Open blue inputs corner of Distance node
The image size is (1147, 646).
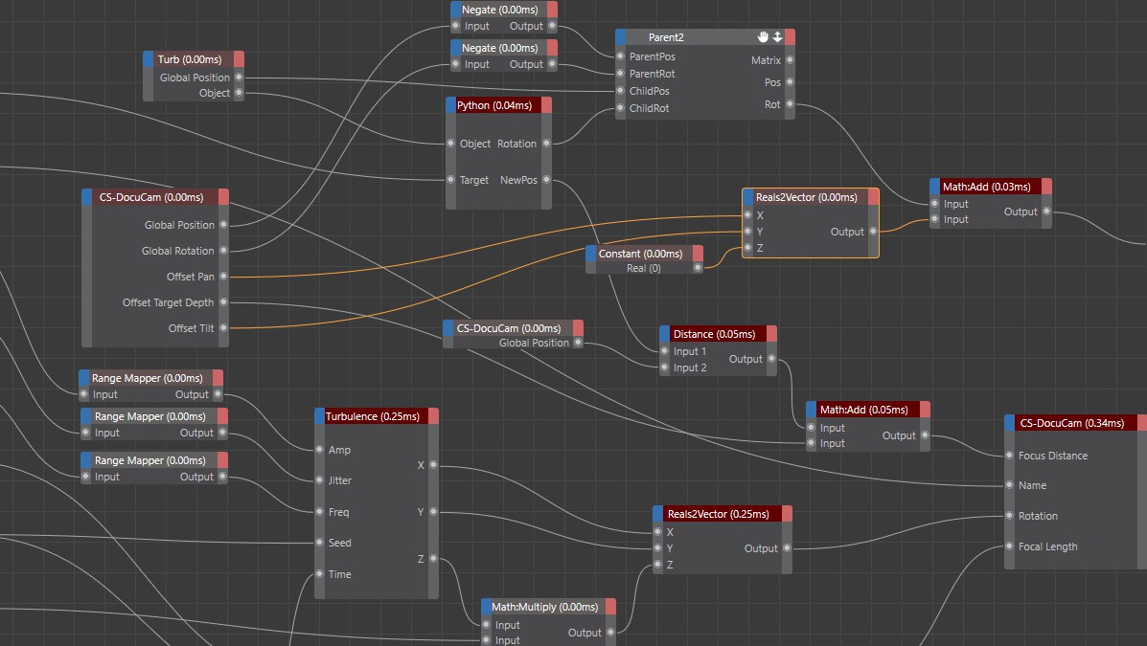pos(664,334)
